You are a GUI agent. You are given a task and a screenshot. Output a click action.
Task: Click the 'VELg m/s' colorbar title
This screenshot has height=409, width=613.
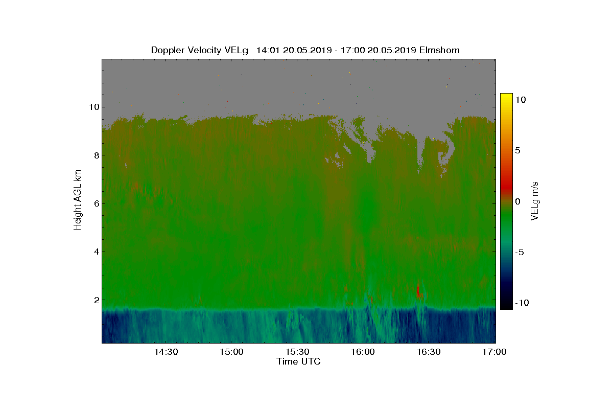(535, 200)
